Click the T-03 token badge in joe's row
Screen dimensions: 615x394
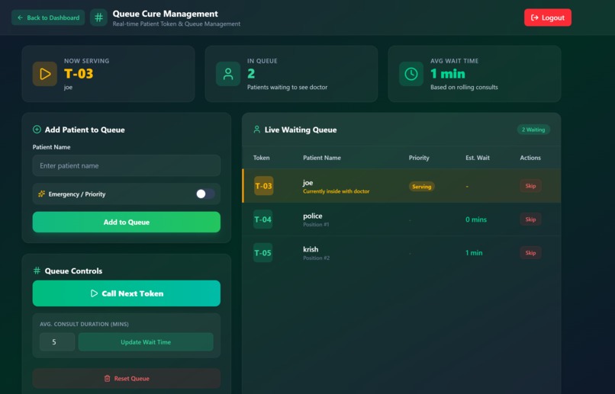tap(263, 186)
